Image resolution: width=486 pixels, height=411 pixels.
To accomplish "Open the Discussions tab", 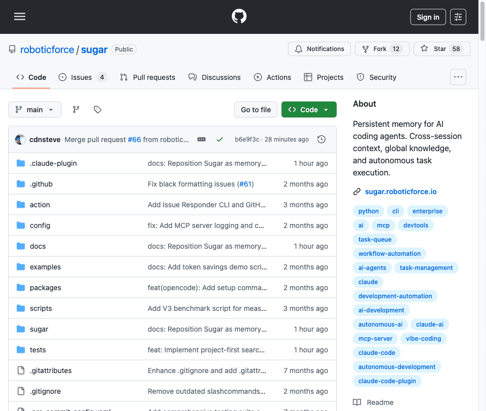I will [215, 77].
